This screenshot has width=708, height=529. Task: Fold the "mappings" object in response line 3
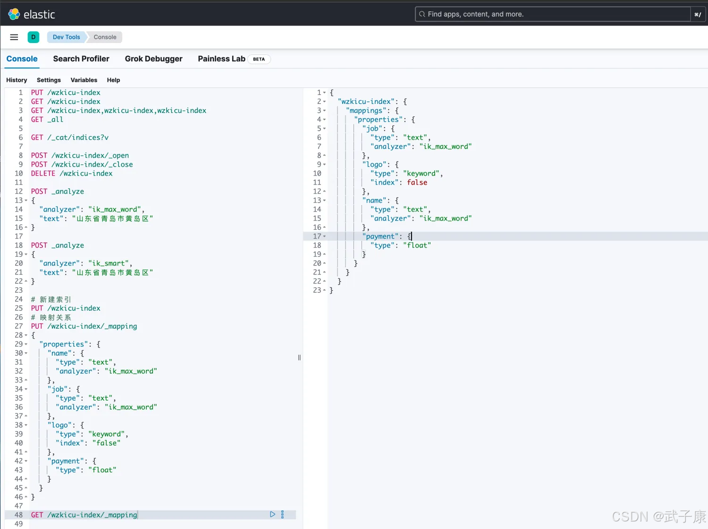(x=324, y=111)
